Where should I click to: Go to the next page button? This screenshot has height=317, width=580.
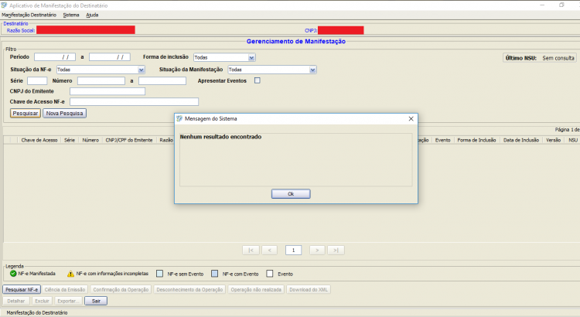pos(317,251)
